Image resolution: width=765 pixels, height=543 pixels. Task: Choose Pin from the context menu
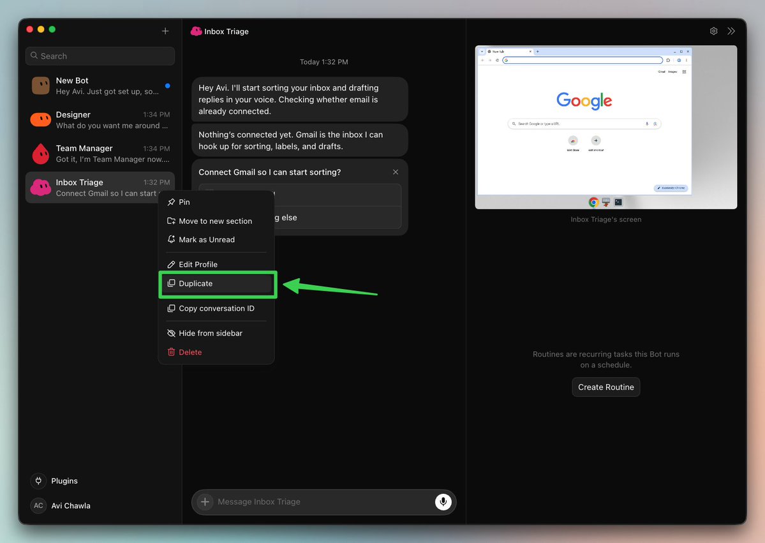click(216, 202)
